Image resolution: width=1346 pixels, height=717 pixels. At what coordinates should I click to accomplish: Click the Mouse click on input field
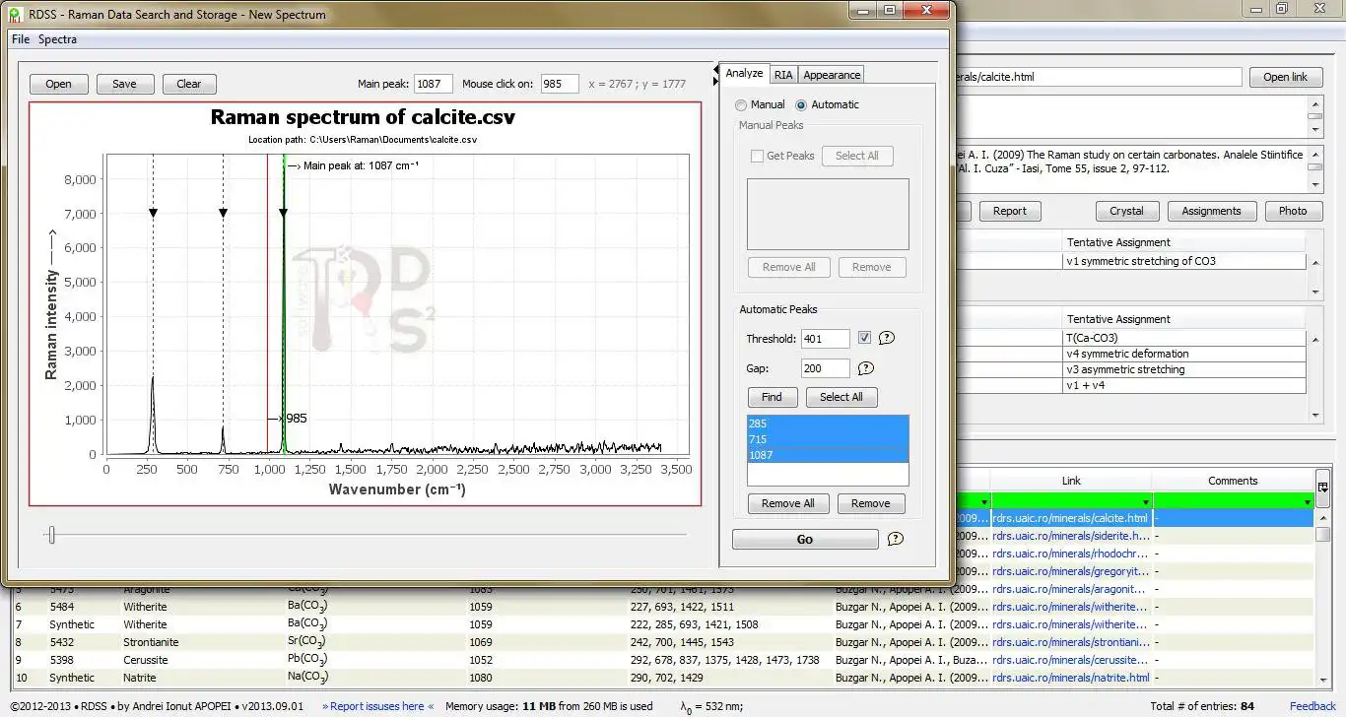pyautogui.click(x=560, y=84)
